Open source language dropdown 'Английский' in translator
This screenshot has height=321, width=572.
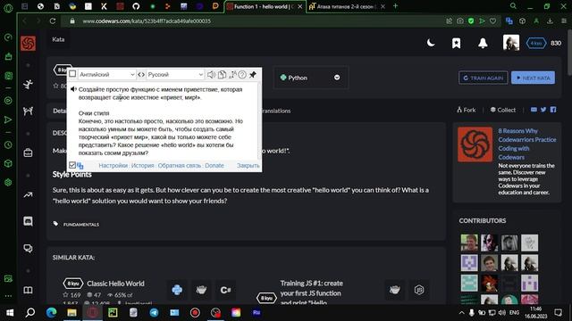point(106,74)
